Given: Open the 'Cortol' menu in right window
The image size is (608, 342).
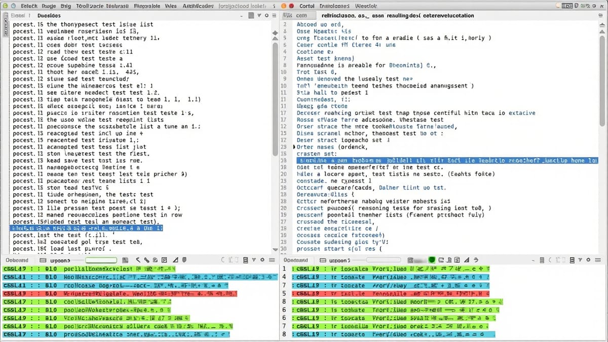Looking at the screenshot, I should [307, 6].
